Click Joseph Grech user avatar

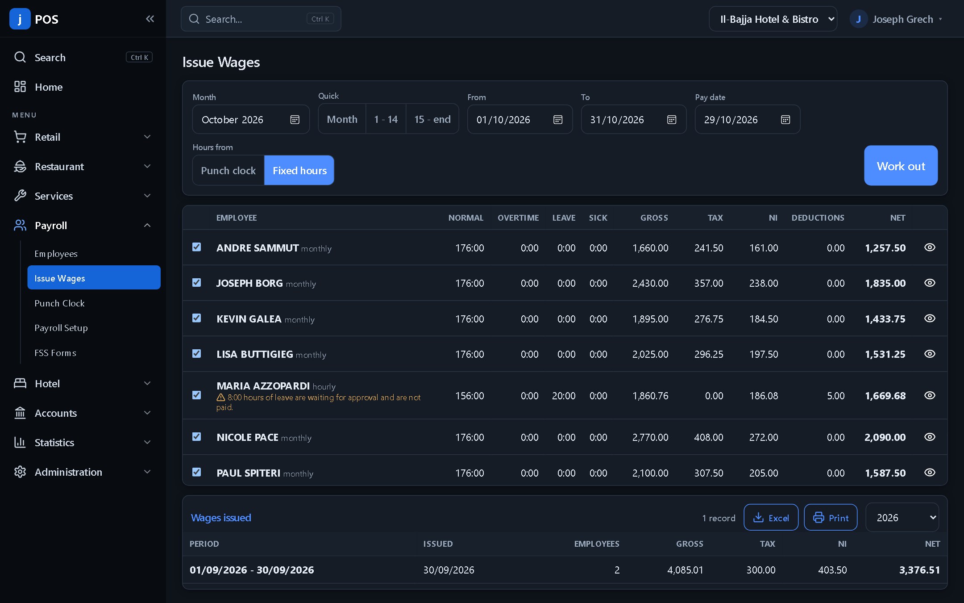(858, 19)
